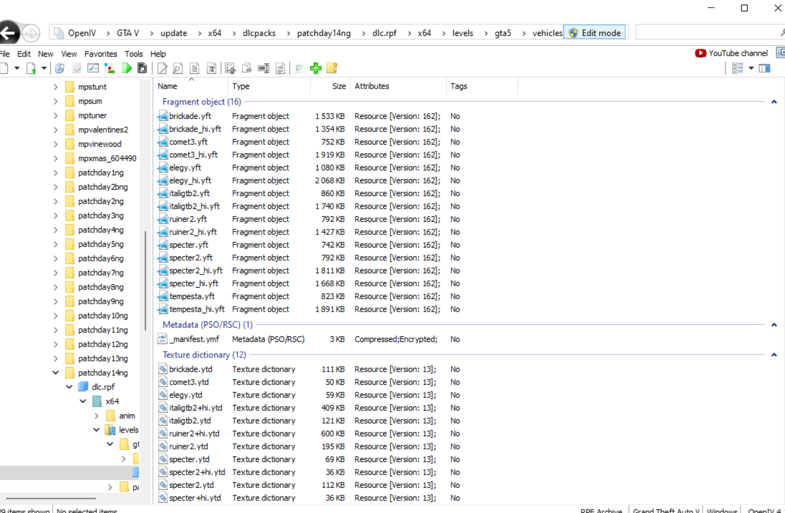785x513 pixels.
Task: Click the green play arrow toolbar icon
Action: click(127, 69)
